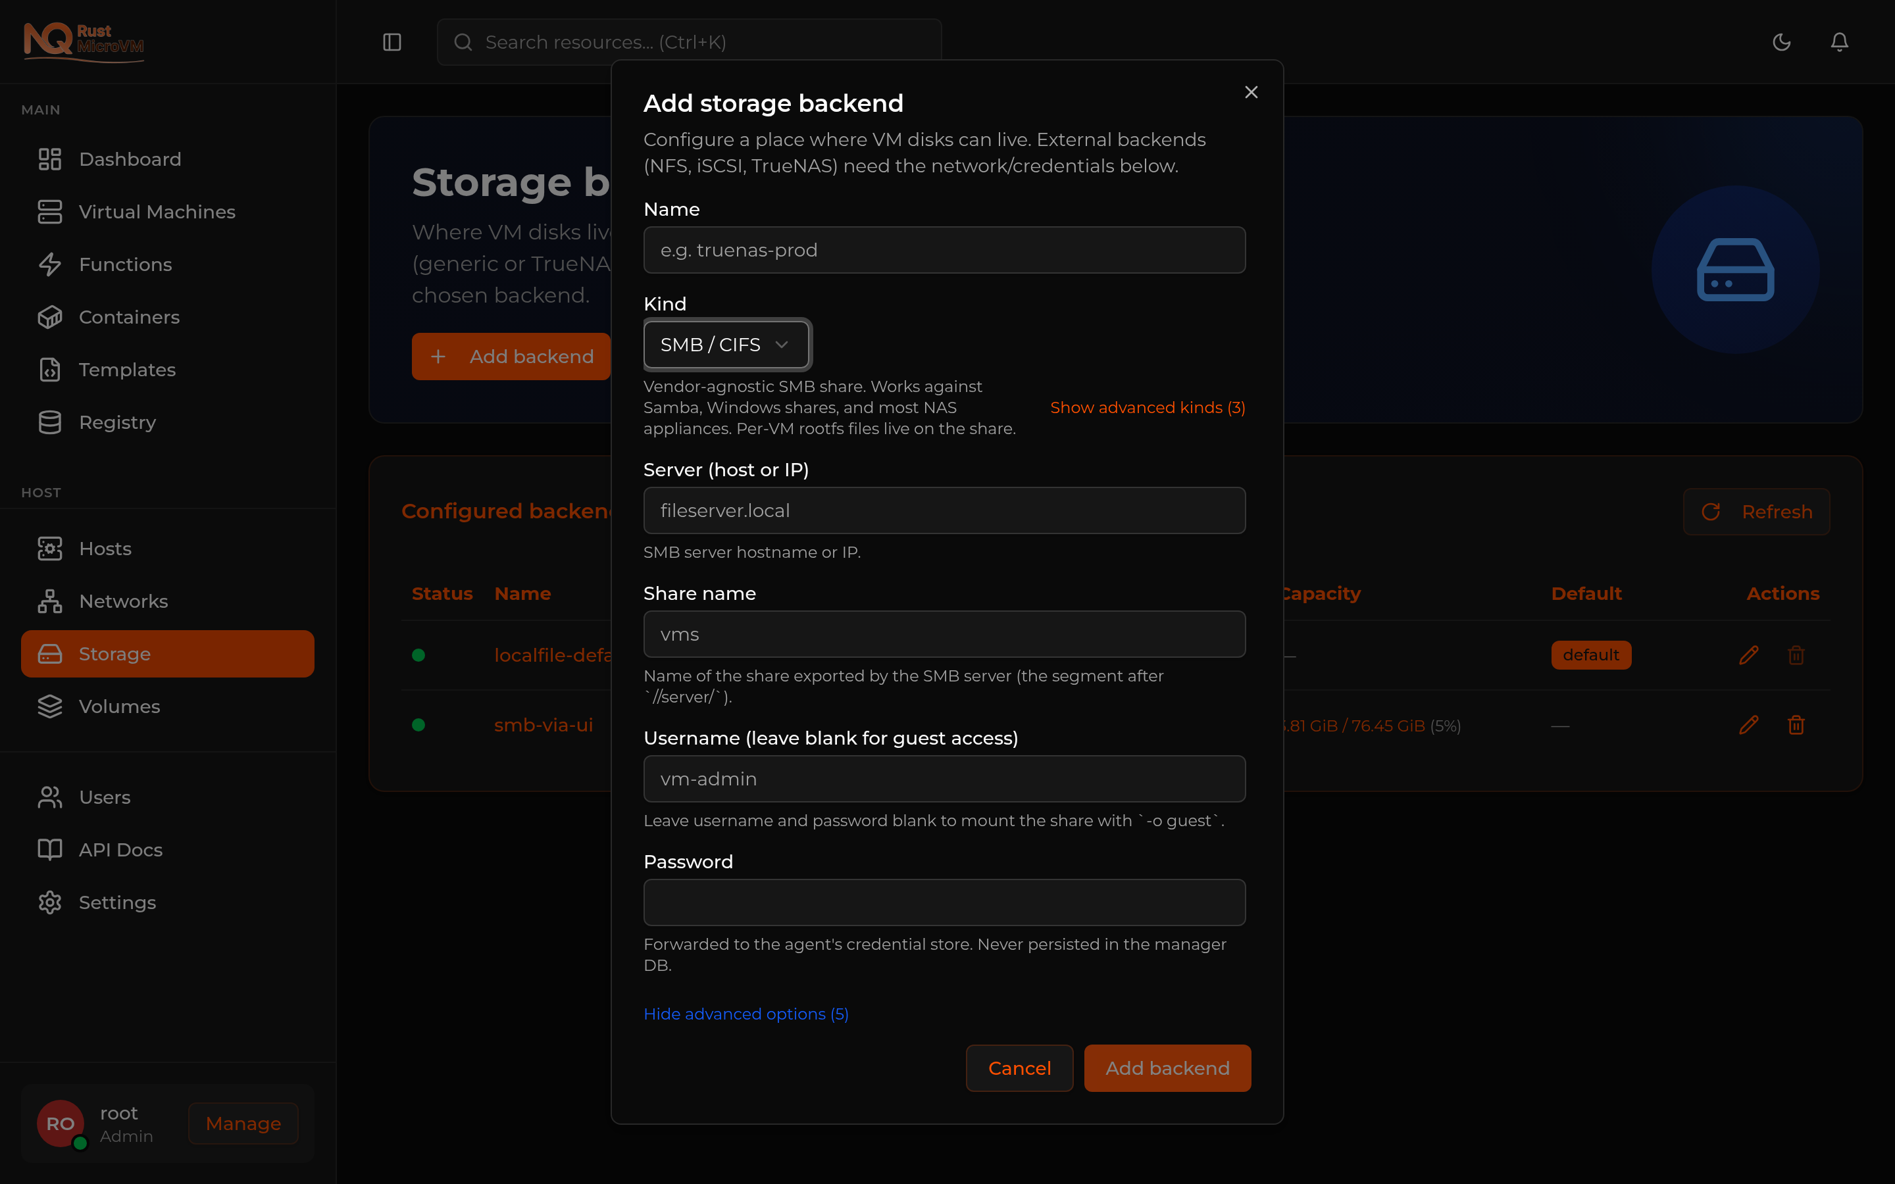
Task: Delete the localfile-default backend
Action: click(1796, 655)
